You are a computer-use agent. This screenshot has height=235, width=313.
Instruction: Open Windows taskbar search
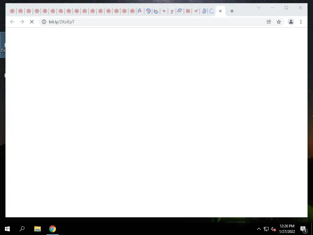pos(22,229)
